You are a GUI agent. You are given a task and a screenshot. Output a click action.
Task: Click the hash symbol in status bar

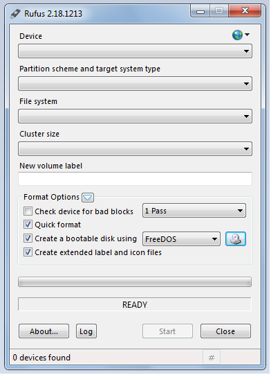212,358
